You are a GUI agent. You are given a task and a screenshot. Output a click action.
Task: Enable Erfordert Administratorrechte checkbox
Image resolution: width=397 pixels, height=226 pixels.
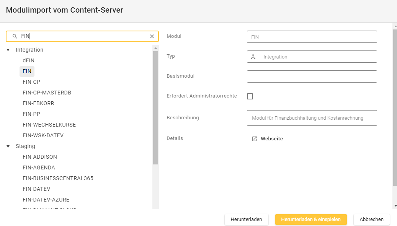pos(250,96)
